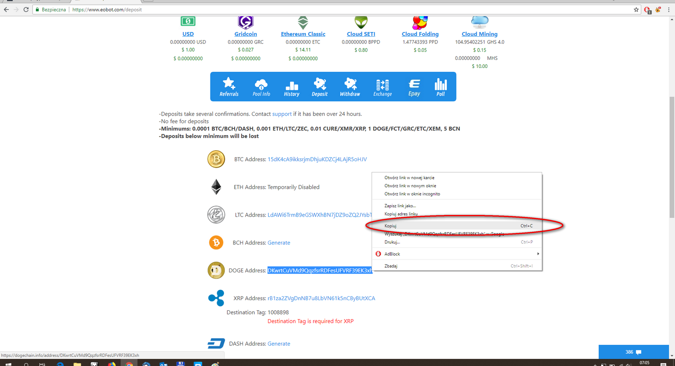This screenshot has width=675, height=366.
Task: Open Microsoft Edge from the taskbar
Action: click(x=60, y=363)
